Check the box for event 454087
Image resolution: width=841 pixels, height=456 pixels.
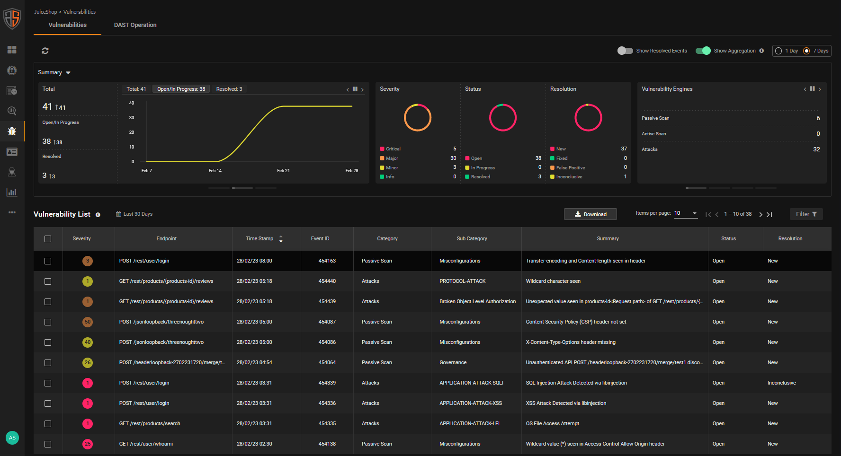click(48, 322)
